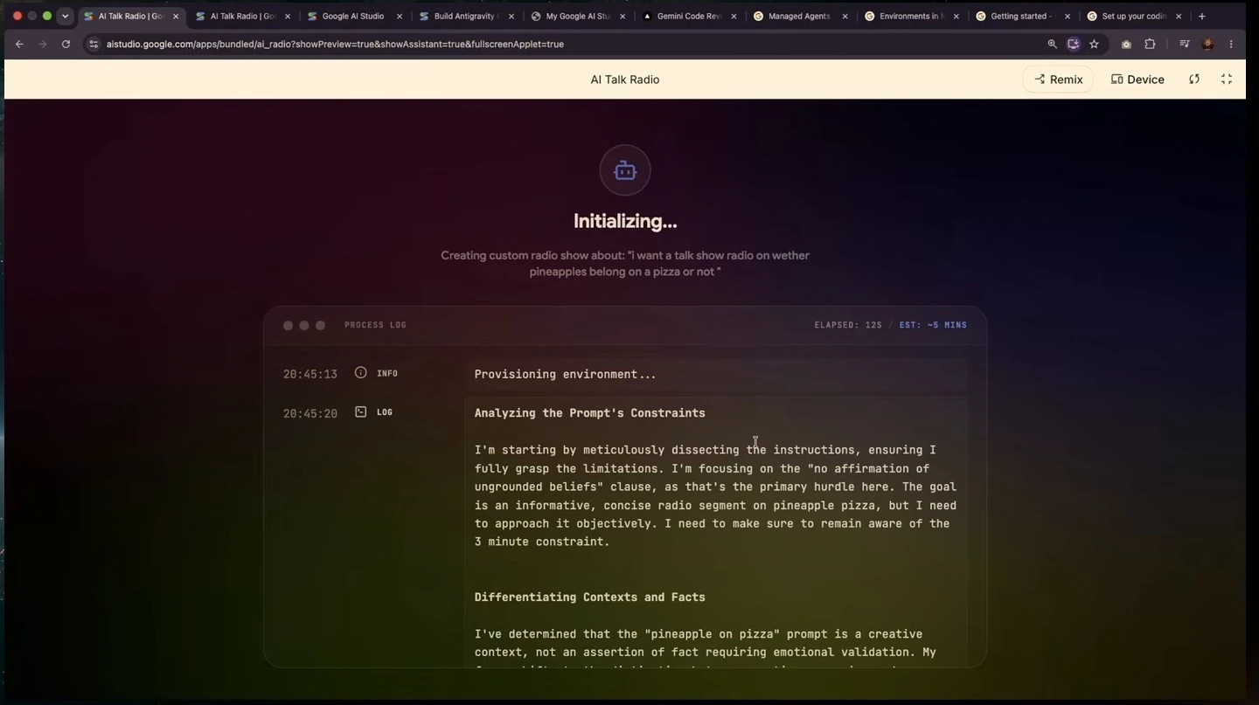The image size is (1259, 705).
Task: Bookmark this page with the star icon
Action: coord(1094,44)
